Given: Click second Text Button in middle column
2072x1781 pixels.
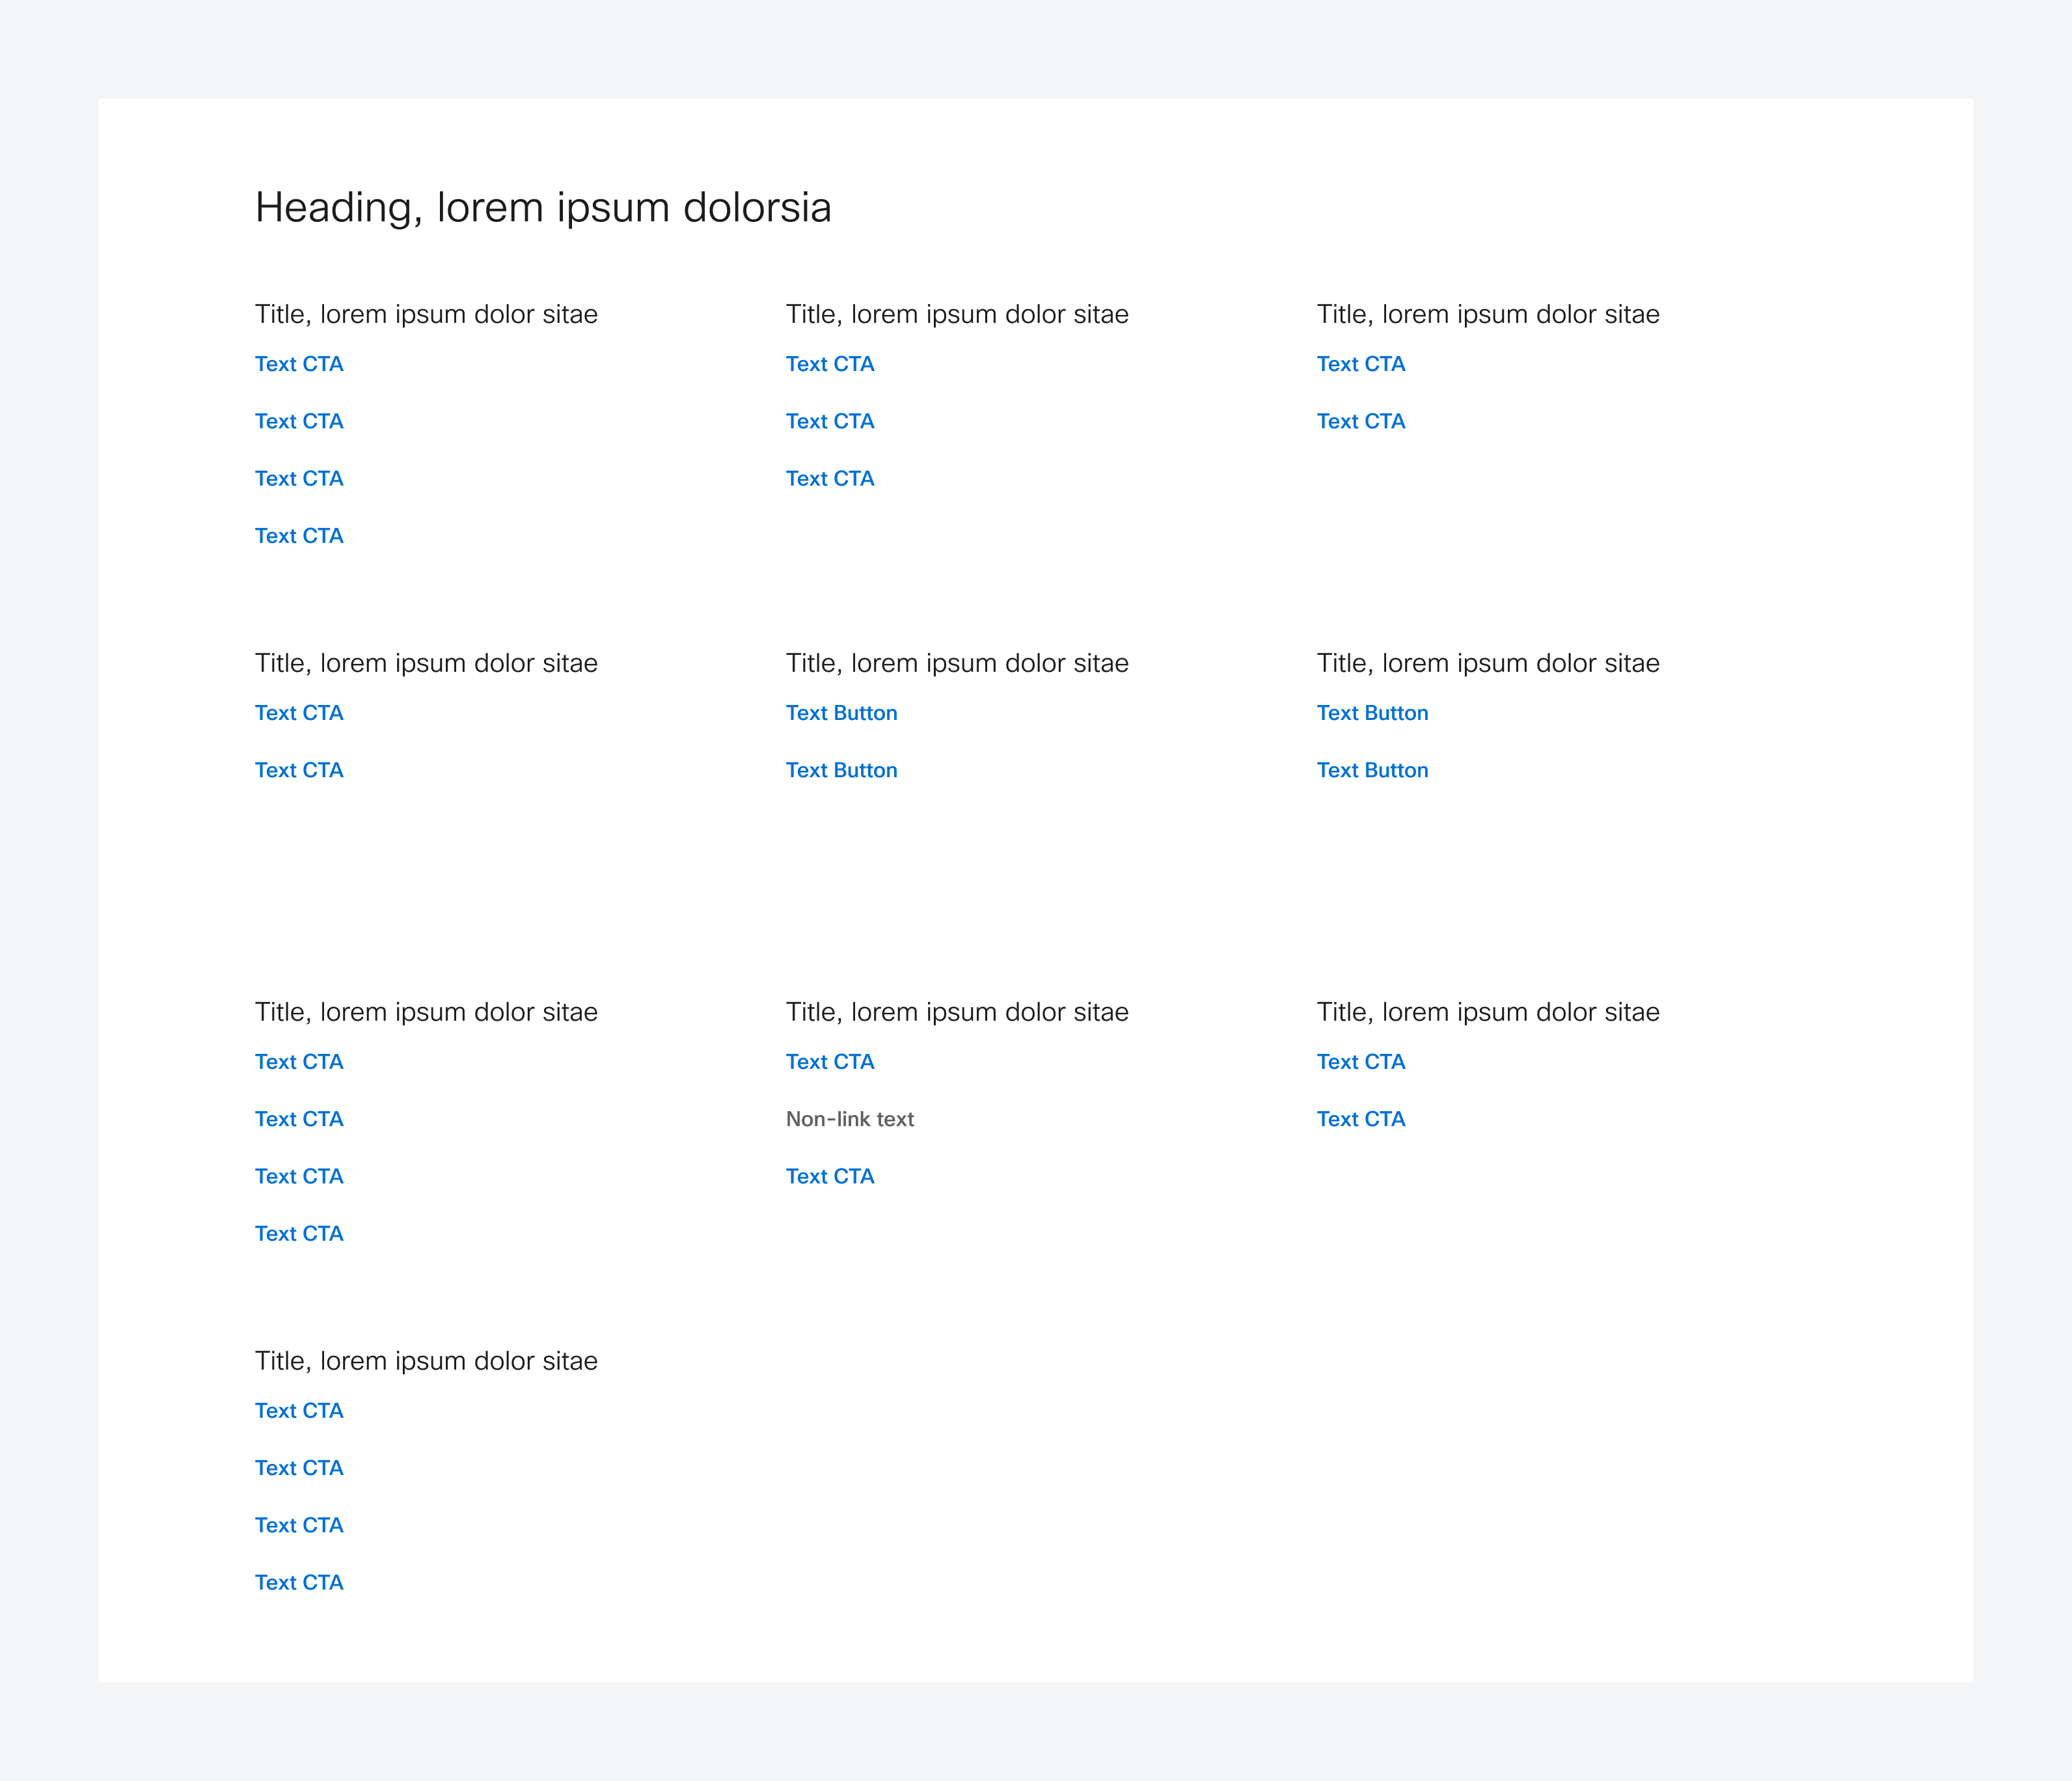Looking at the screenshot, I should coord(841,771).
